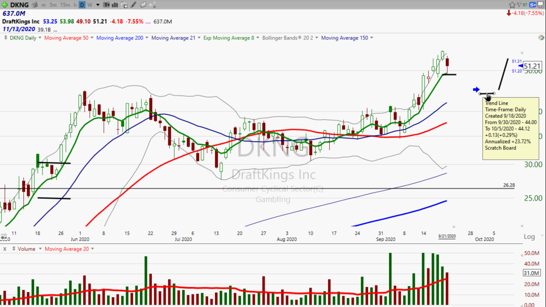546x307 pixels.
Task: Select the 5m time frame
Action: (x=53, y=5)
